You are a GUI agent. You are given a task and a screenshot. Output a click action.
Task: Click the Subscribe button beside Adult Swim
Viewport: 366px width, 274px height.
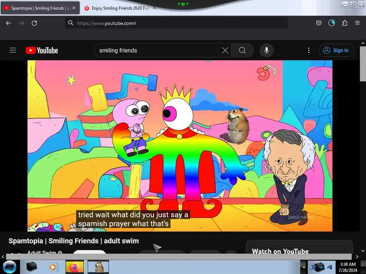click(90, 252)
